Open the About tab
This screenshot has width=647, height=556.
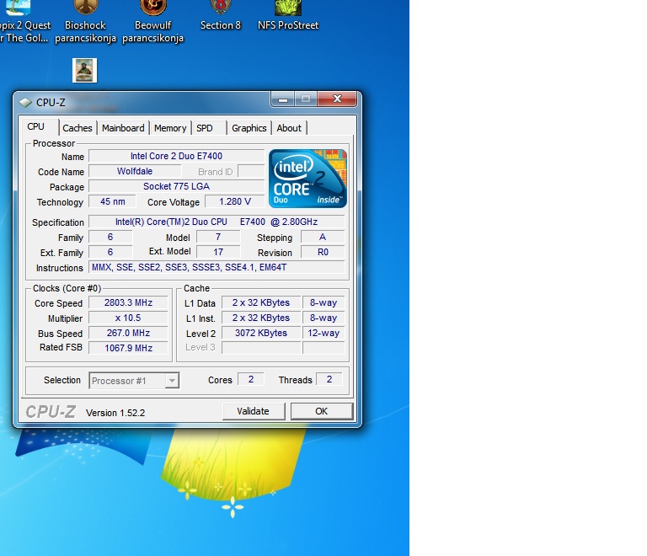click(289, 128)
